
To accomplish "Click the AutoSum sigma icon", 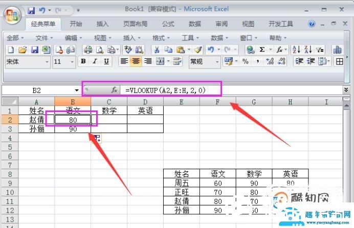I will (262, 50).
